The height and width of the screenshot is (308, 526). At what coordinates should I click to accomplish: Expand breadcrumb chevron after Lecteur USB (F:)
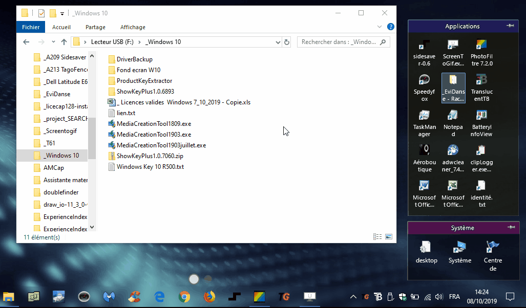click(x=139, y=42)
